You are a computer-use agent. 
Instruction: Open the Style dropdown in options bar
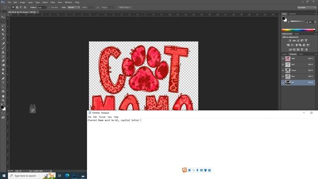tap(74, 7)
